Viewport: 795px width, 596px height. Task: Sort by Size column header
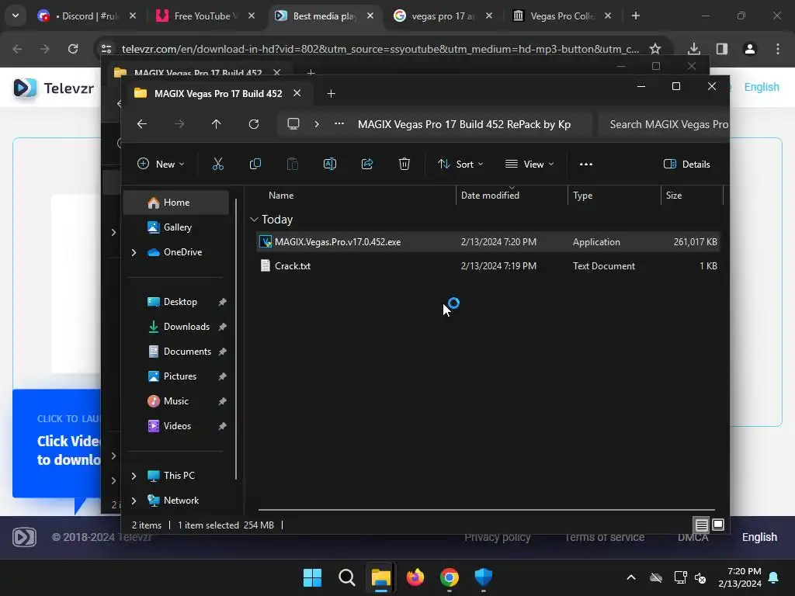pos(692,195)
